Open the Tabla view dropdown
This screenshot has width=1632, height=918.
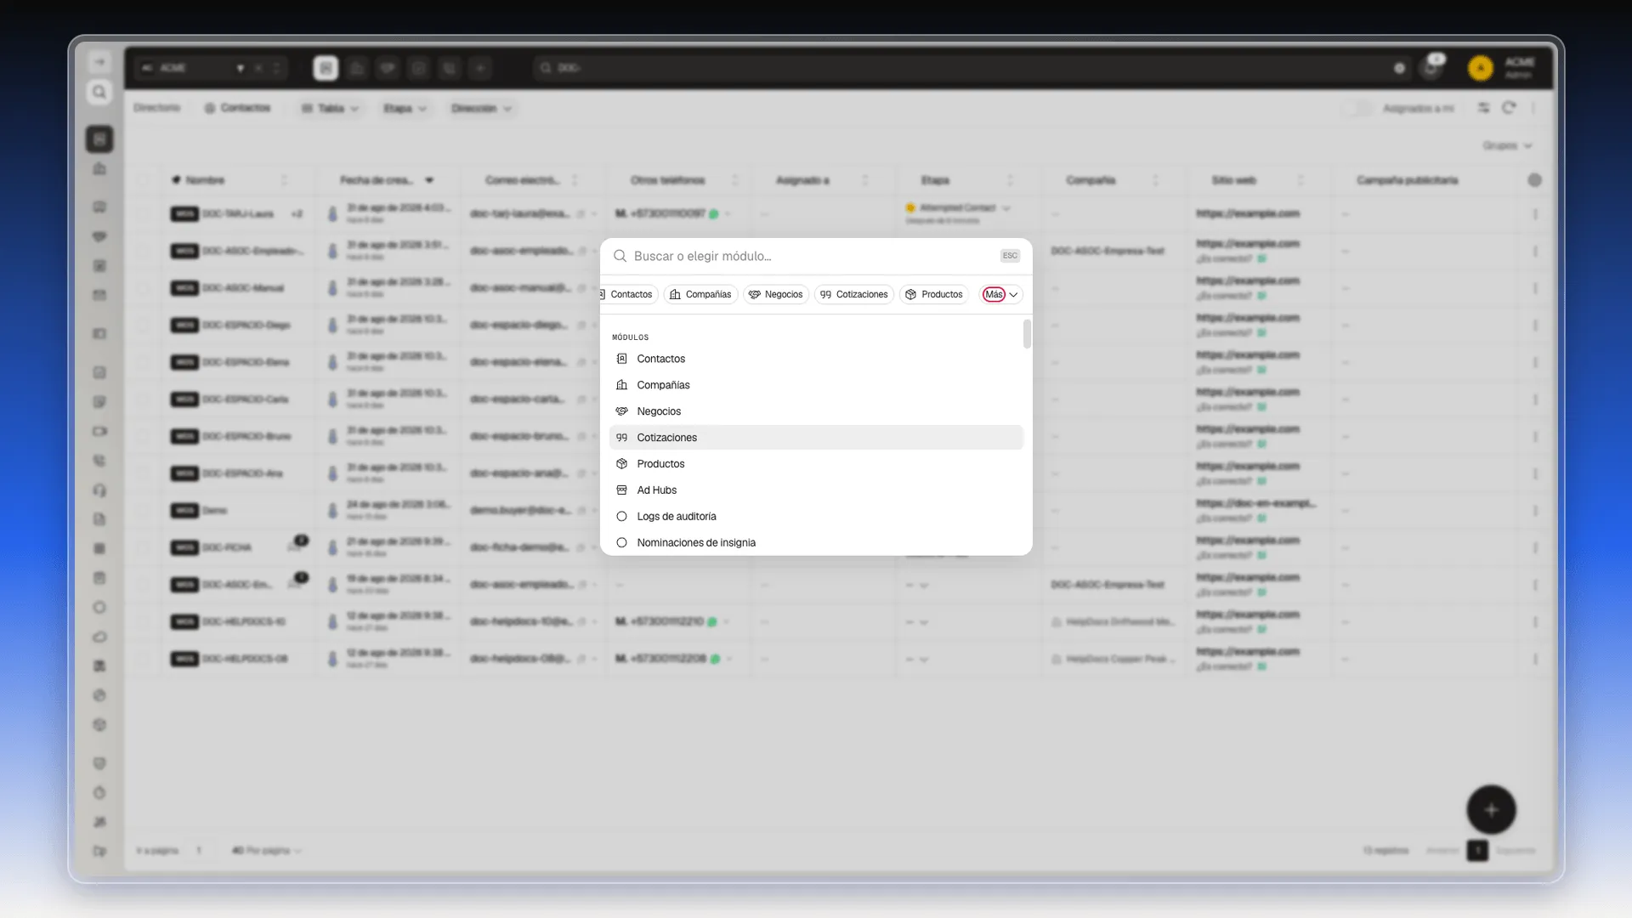331,108
